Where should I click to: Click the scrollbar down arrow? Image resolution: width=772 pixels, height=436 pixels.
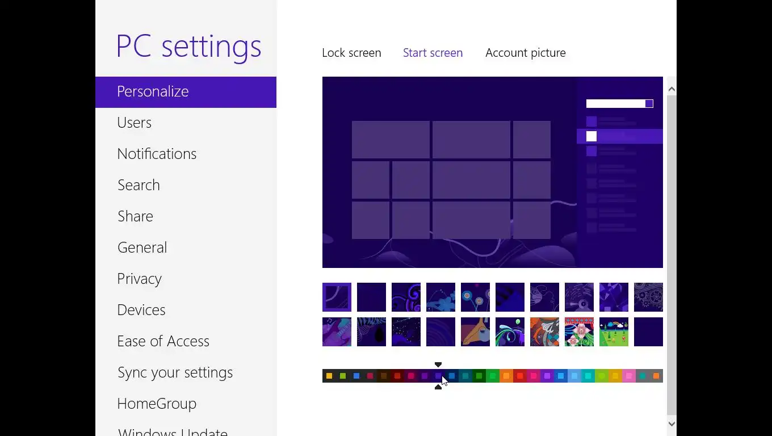coord(672,424)
